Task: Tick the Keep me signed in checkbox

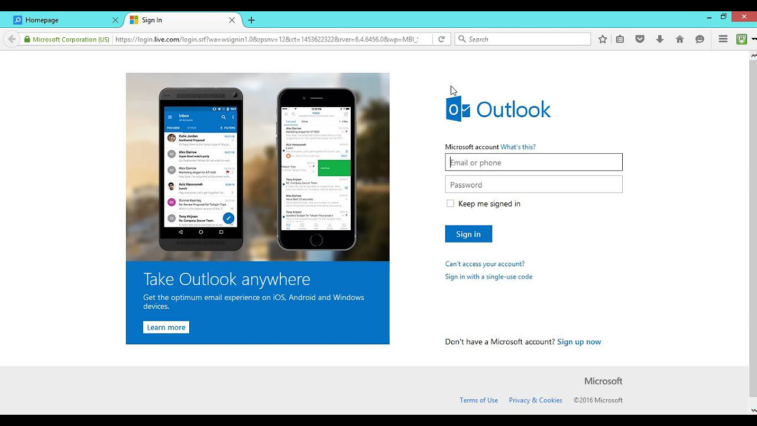Action: point(450,204)
